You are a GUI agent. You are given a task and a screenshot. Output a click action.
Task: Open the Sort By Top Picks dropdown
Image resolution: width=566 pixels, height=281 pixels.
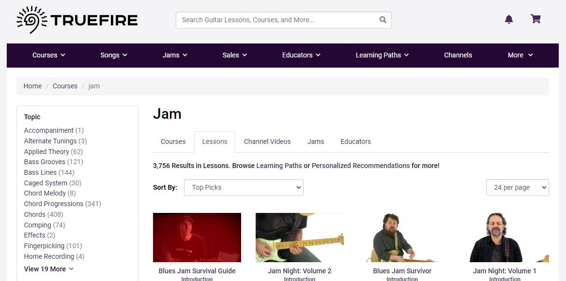pos(244,187)
